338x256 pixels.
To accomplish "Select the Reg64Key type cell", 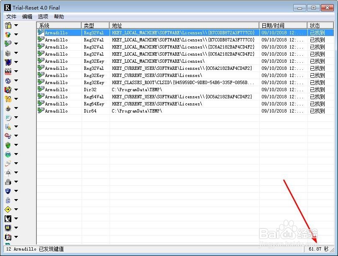I will pos(94,104).
